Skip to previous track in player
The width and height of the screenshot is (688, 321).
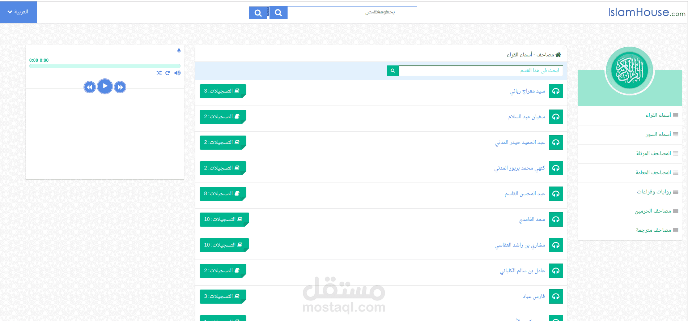90,87
